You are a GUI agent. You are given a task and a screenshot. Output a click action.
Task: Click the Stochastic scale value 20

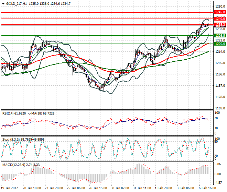click(x=216, y=156)
